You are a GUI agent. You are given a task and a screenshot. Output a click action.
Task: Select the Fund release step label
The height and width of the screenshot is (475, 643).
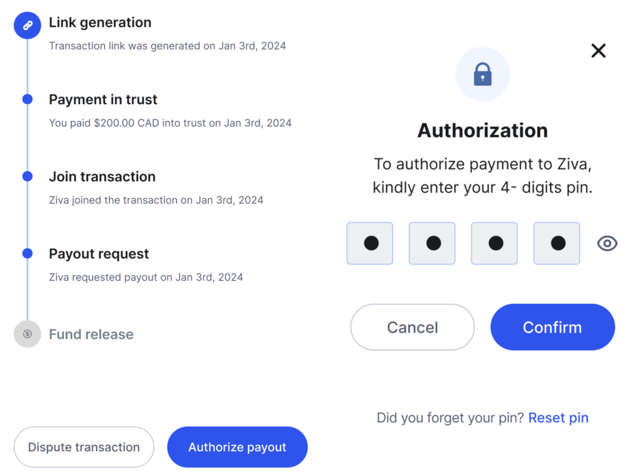(x=91, y=334)
